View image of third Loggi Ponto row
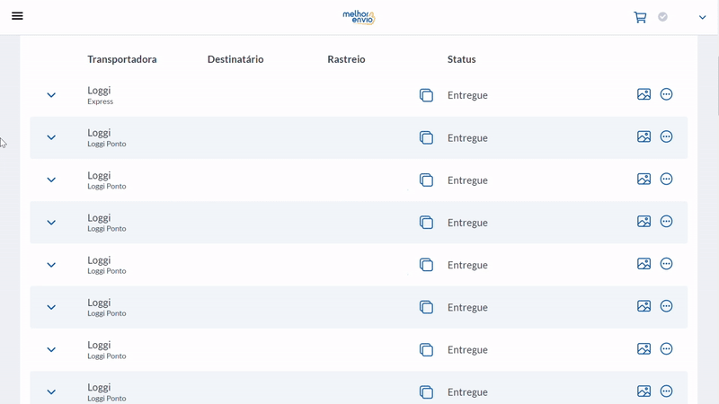Image resolution: width=719 pixels, height=404 pixels. point(644,222)
